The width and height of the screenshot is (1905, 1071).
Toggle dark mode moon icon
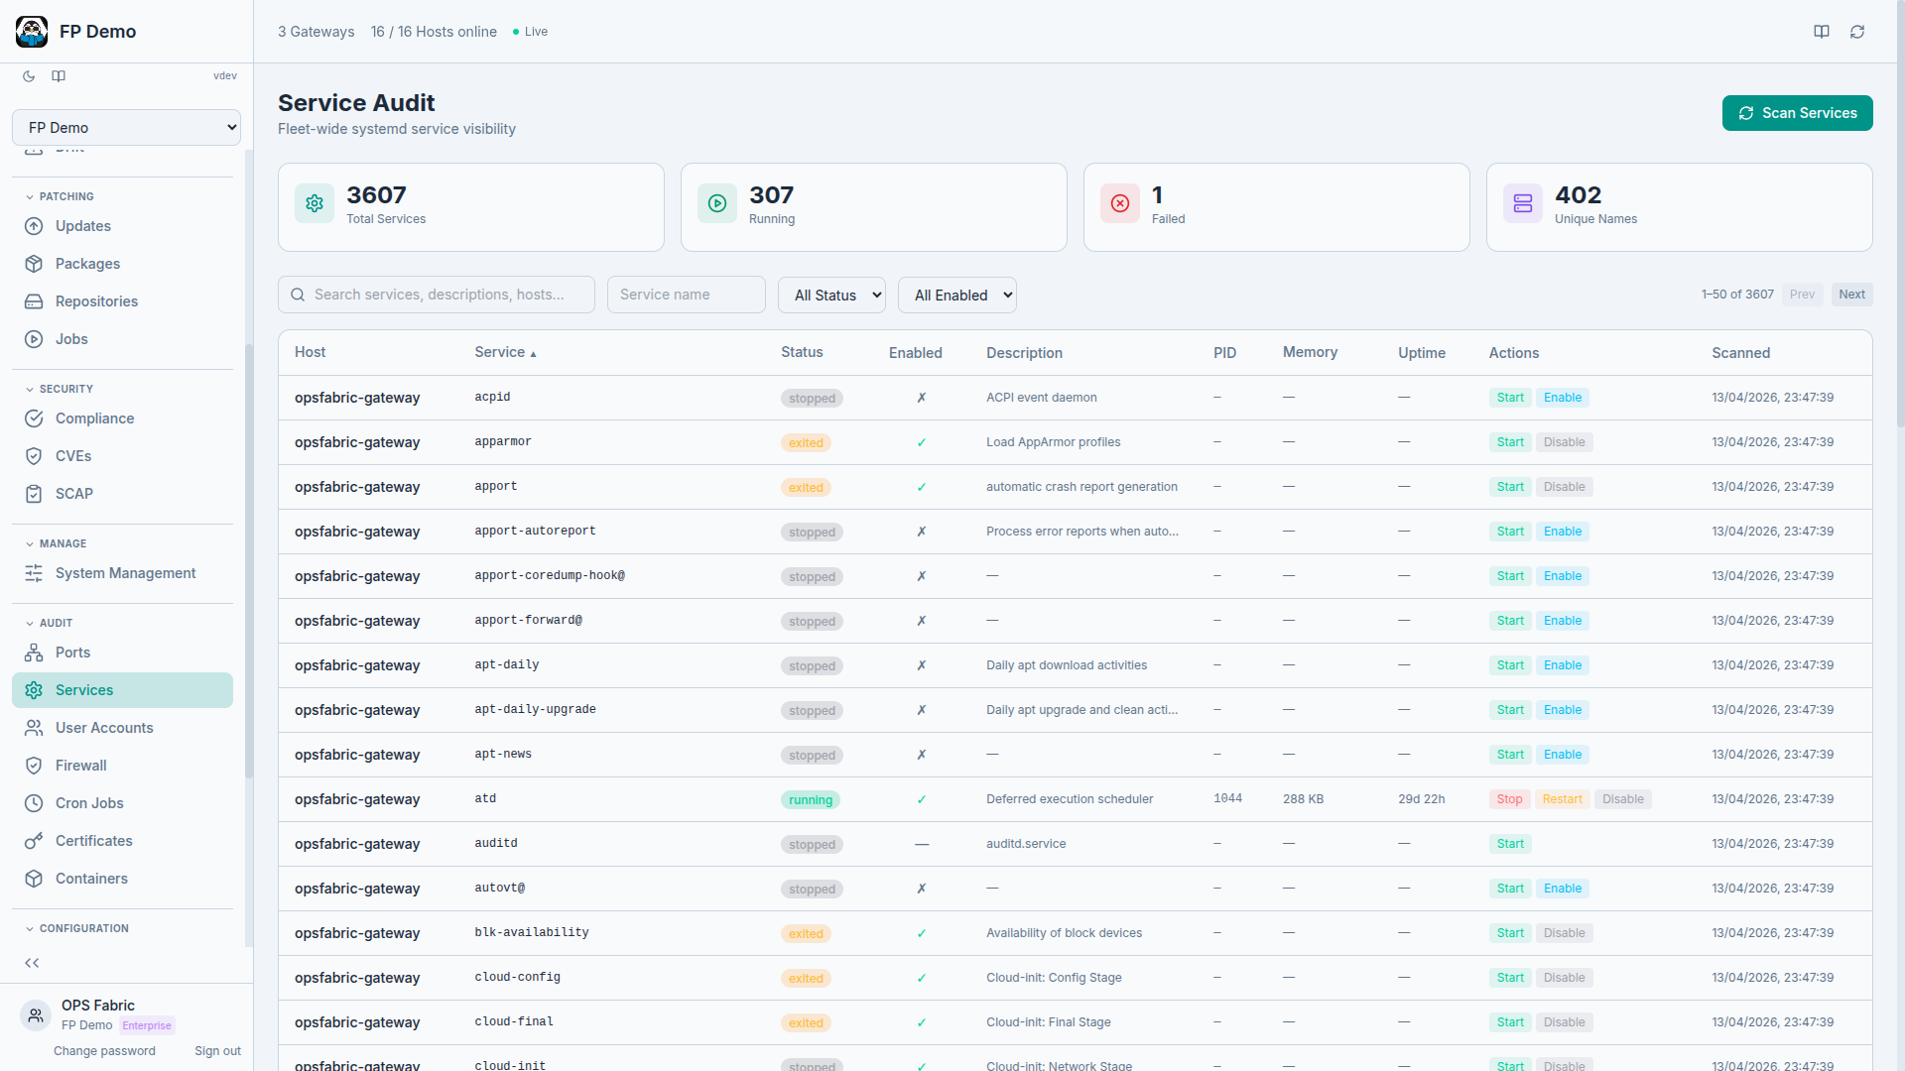pos(29,76)
